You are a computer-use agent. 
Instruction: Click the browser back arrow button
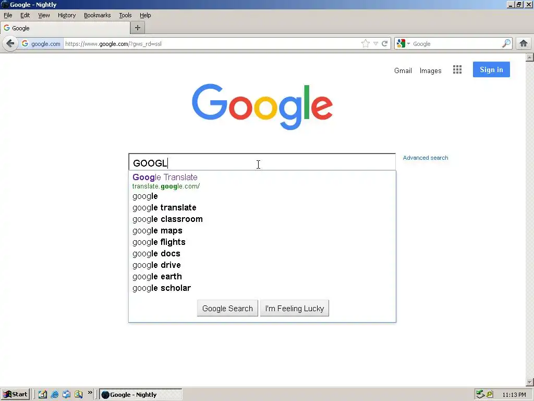pyautogui.click(x=10, y=44)
